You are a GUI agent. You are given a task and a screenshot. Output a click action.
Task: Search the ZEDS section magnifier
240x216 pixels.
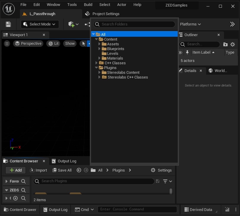point(23,190)
